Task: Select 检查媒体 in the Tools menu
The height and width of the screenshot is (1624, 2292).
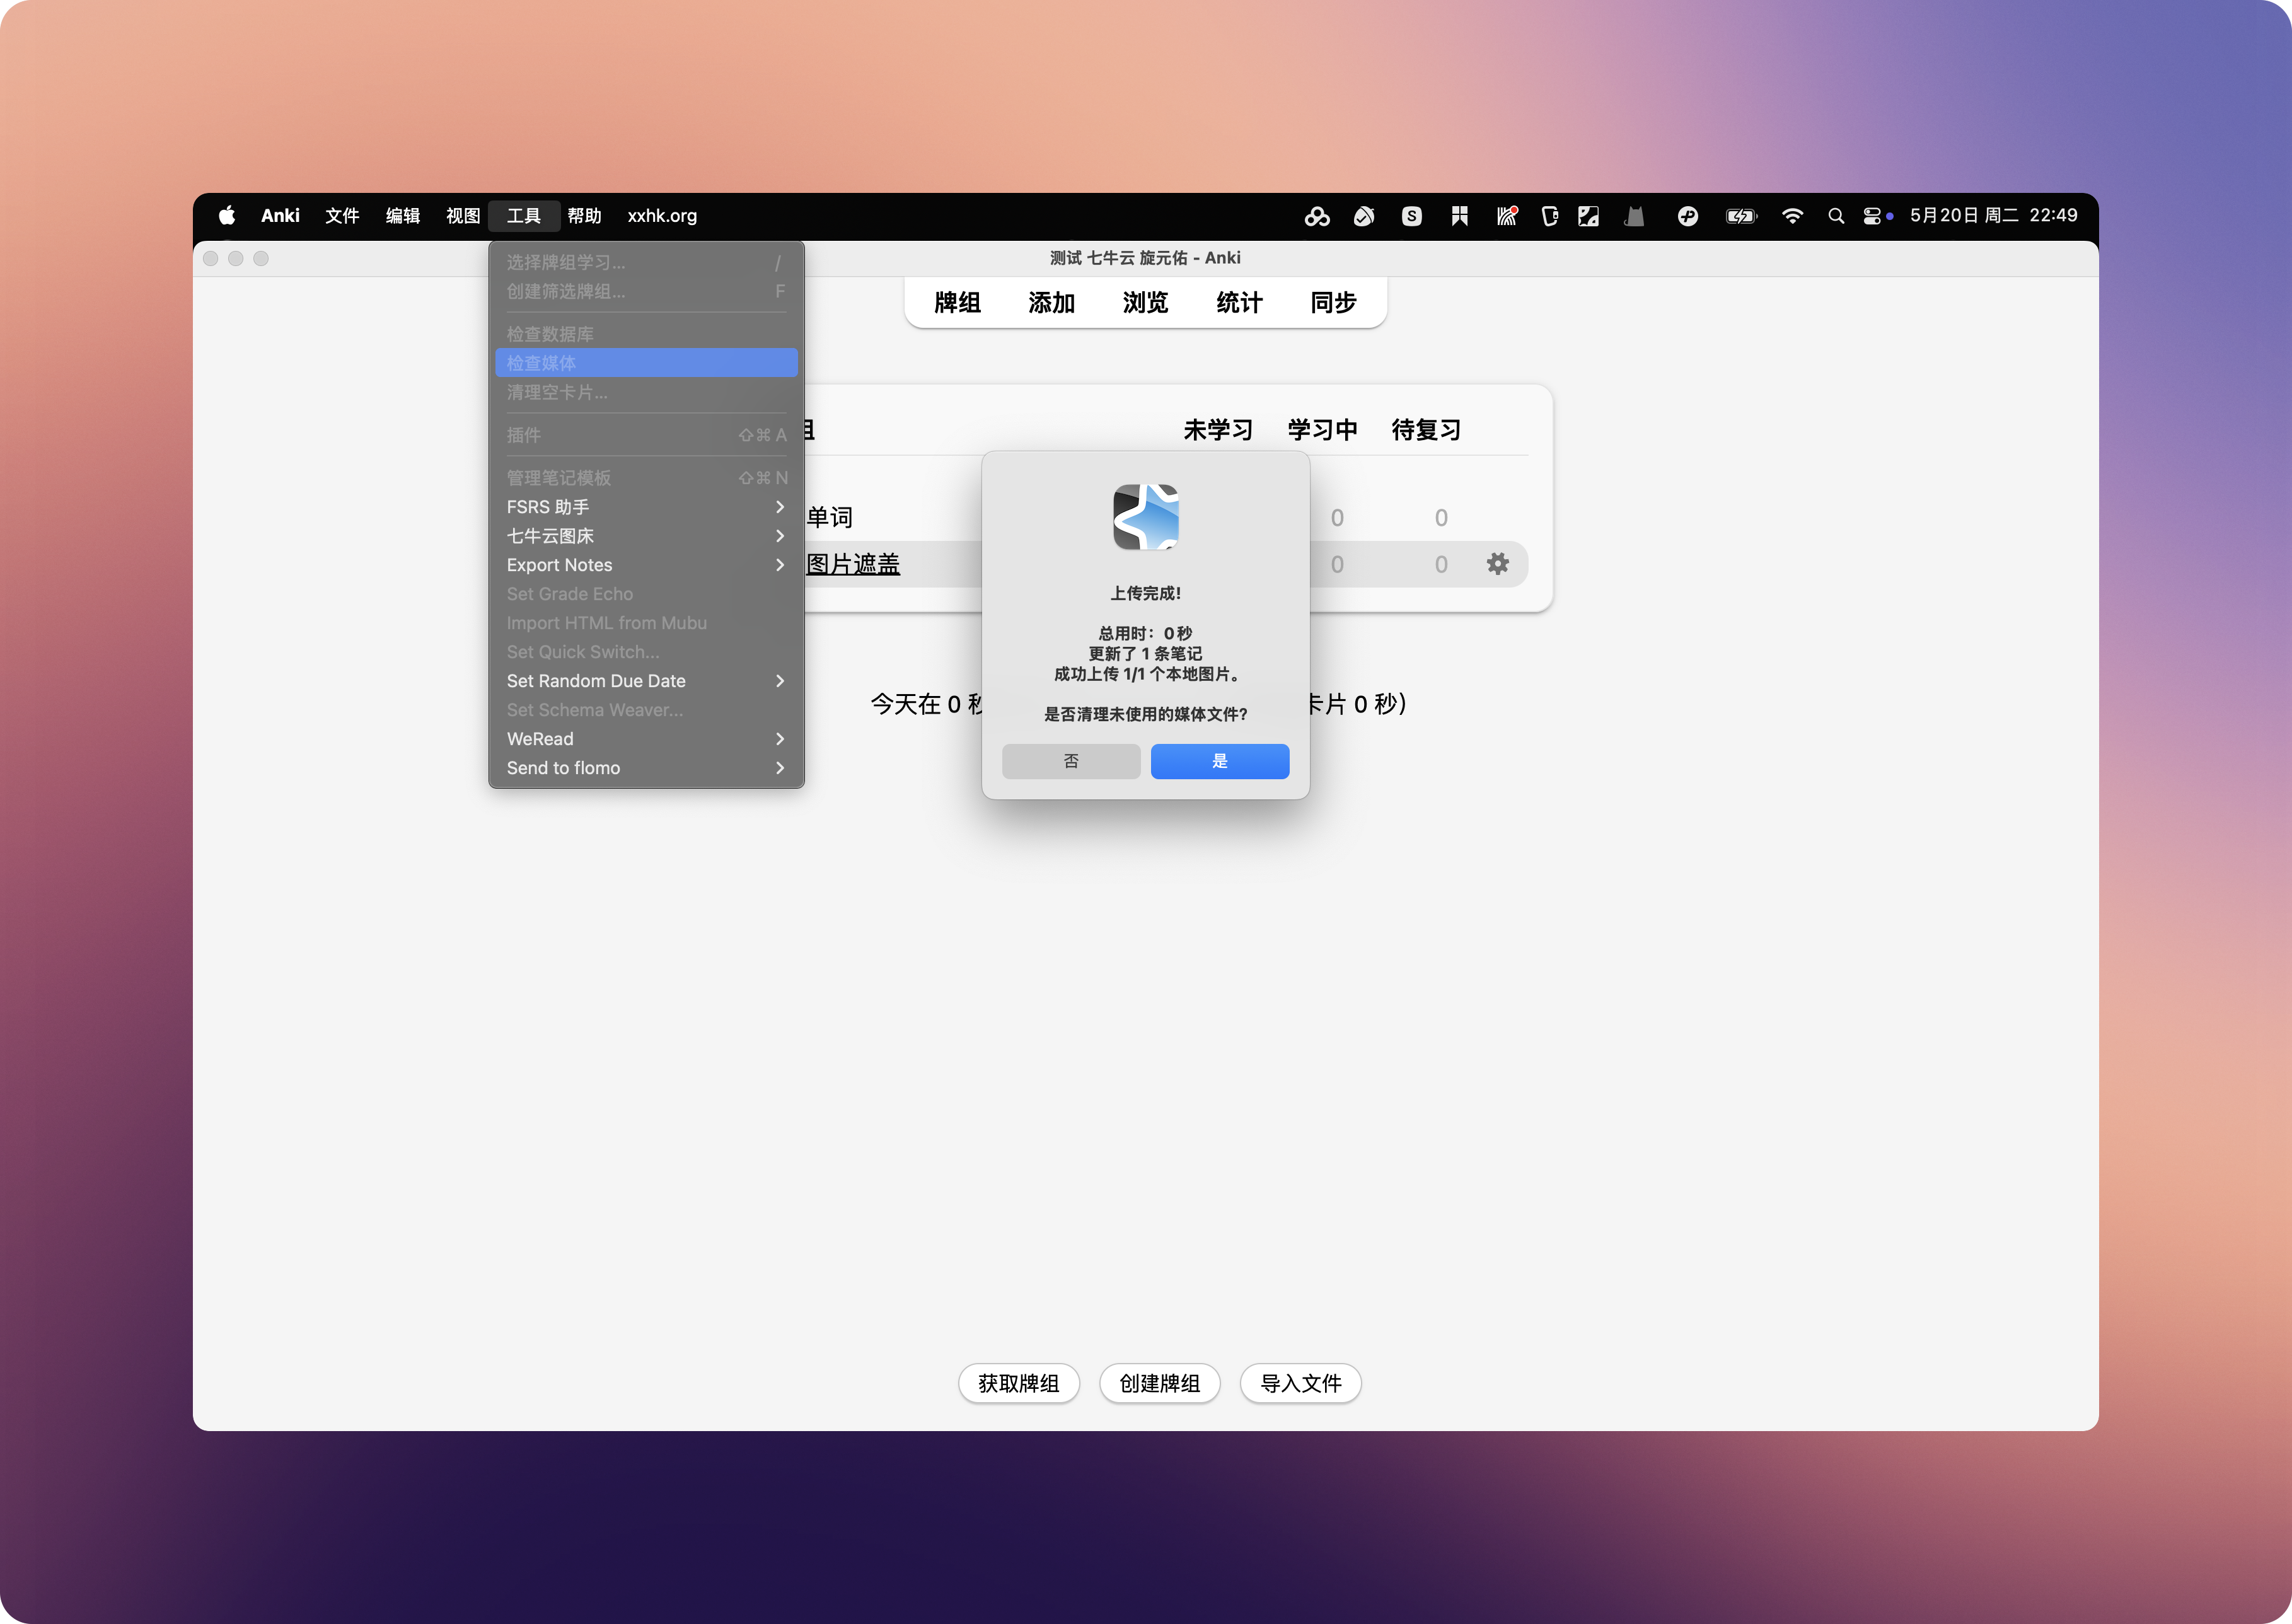Action: tap(646, 363)
